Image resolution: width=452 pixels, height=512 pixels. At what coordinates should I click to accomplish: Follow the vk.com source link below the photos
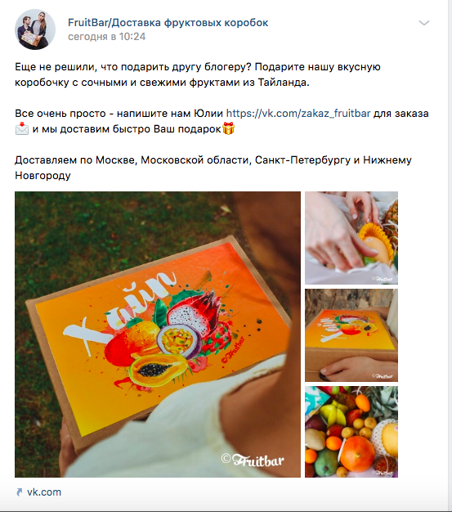44,492
